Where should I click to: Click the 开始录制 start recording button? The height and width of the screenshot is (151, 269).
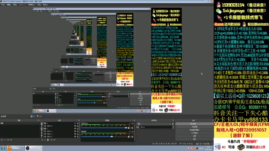(x=194, y=127)
